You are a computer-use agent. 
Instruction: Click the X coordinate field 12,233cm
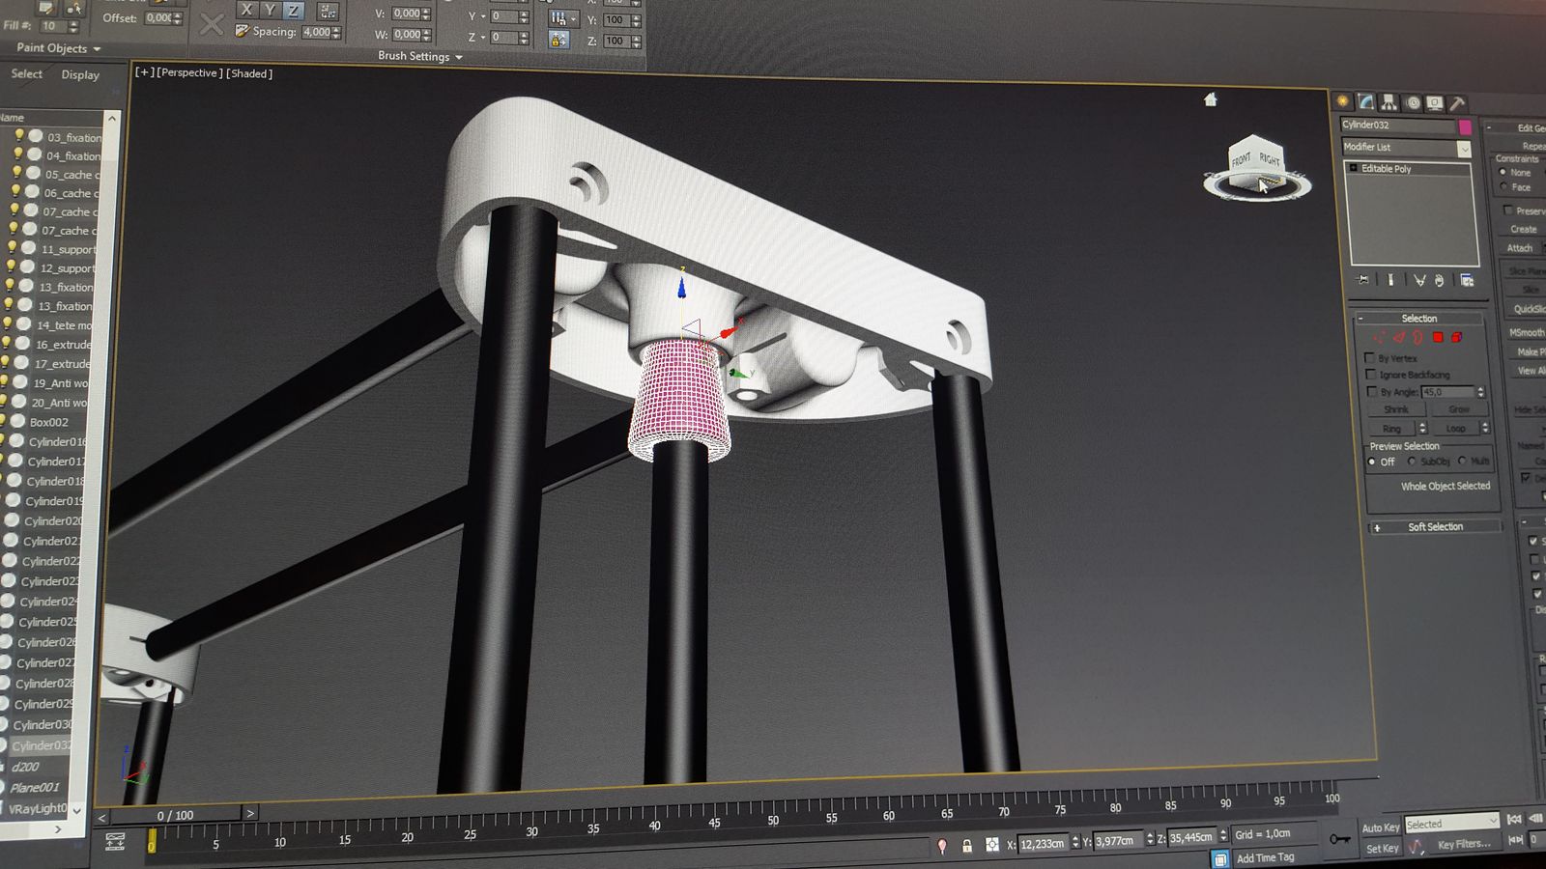[x=1043, y=843]
